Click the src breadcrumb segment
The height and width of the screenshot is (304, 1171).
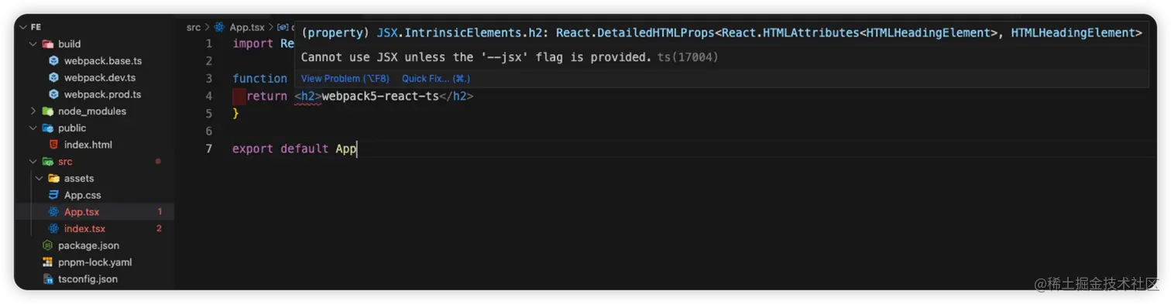(194, 27)
